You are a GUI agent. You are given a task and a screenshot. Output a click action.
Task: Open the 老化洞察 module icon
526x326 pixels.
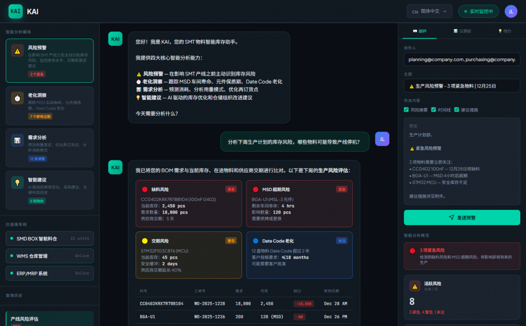tap(17, 98)
